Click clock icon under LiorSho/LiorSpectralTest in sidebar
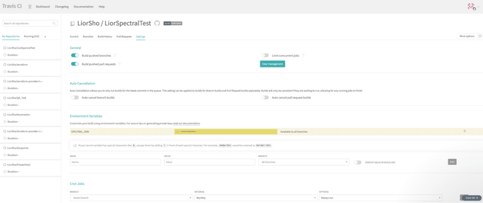 click(x=5, y=55)
